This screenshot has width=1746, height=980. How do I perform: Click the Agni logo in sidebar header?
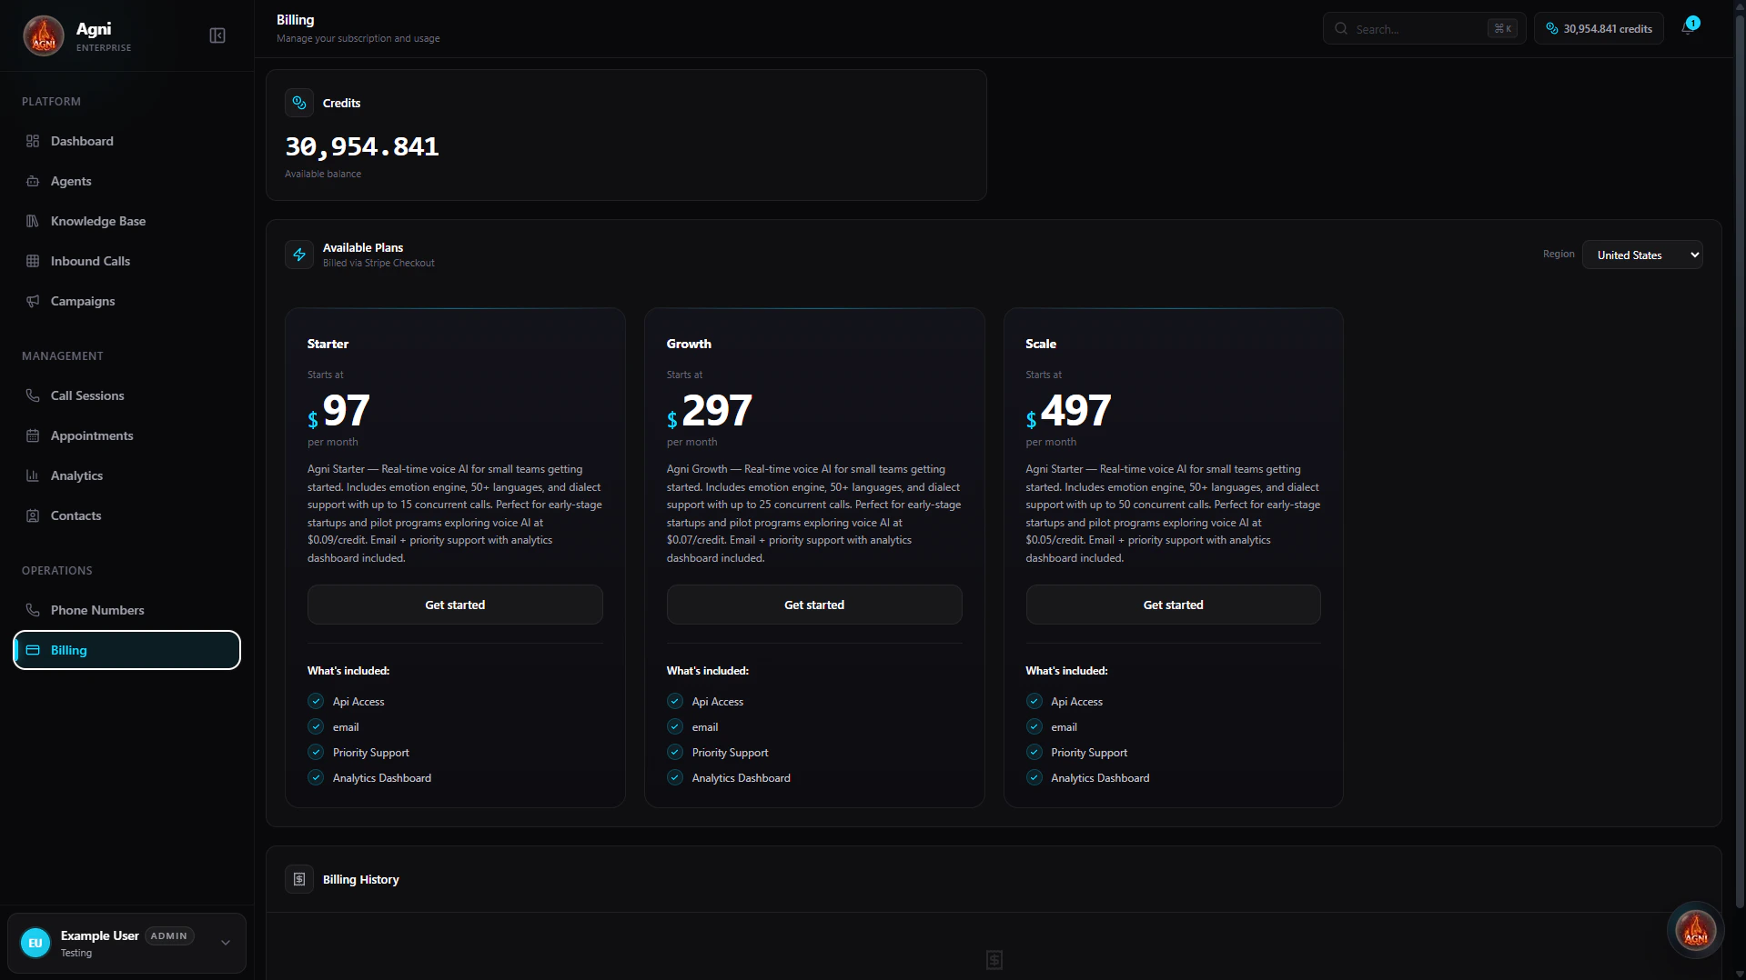tap(44, 35)
